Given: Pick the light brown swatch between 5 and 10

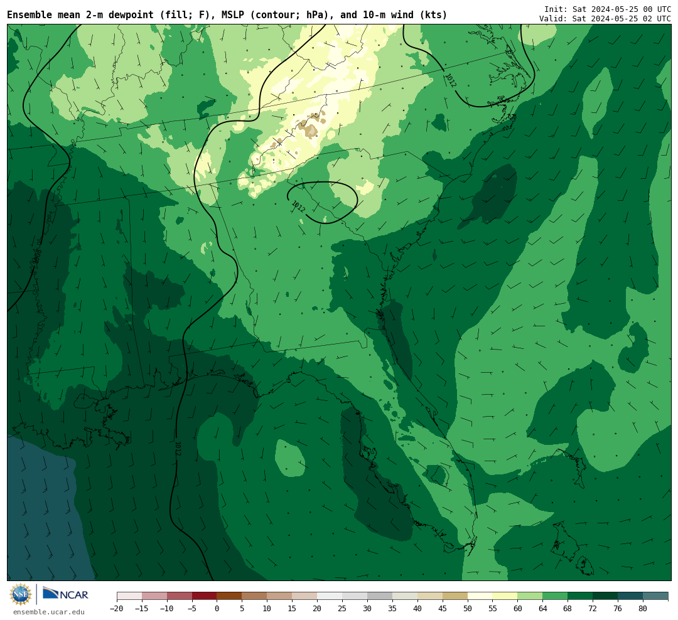Looking at the screenshot, I should tap(254, 596).
